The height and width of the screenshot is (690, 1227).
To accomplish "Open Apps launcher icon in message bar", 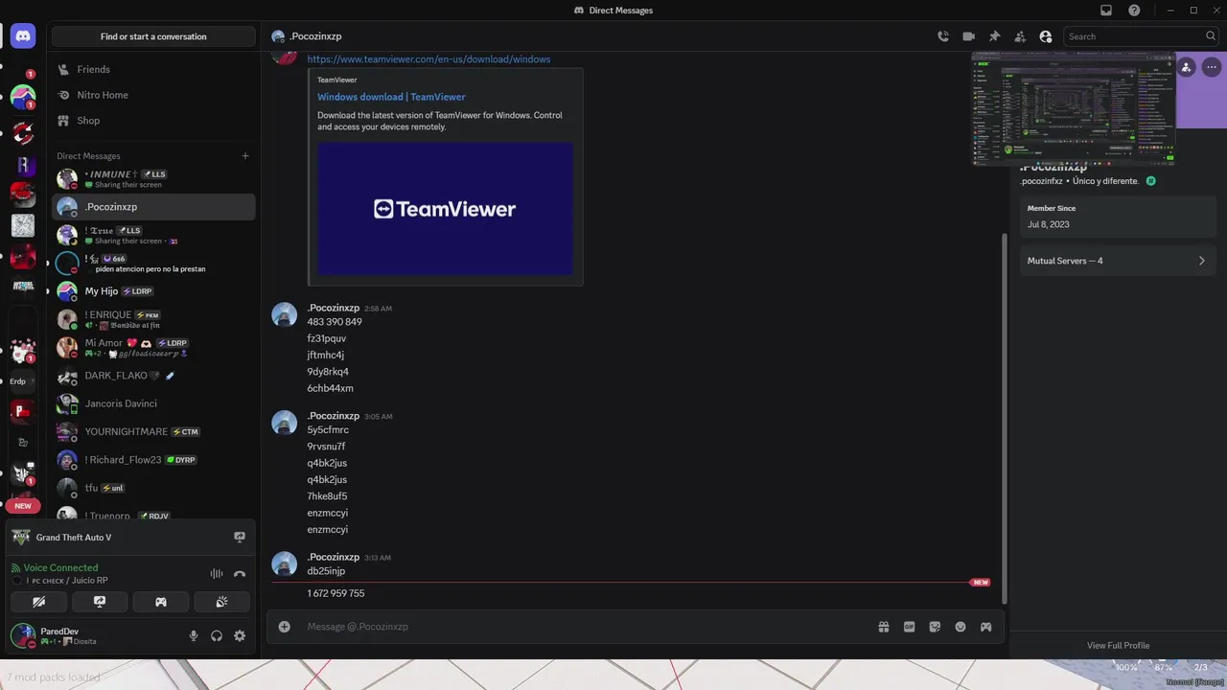I will pyautogui.click(x=985, y=627).
